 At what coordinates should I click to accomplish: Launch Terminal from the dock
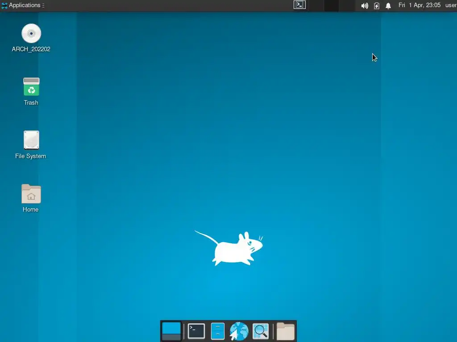tap(196, 331)
